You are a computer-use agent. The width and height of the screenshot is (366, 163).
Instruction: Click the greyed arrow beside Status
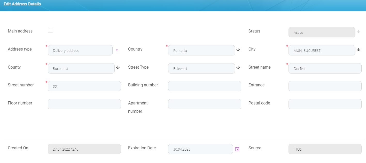359,32
